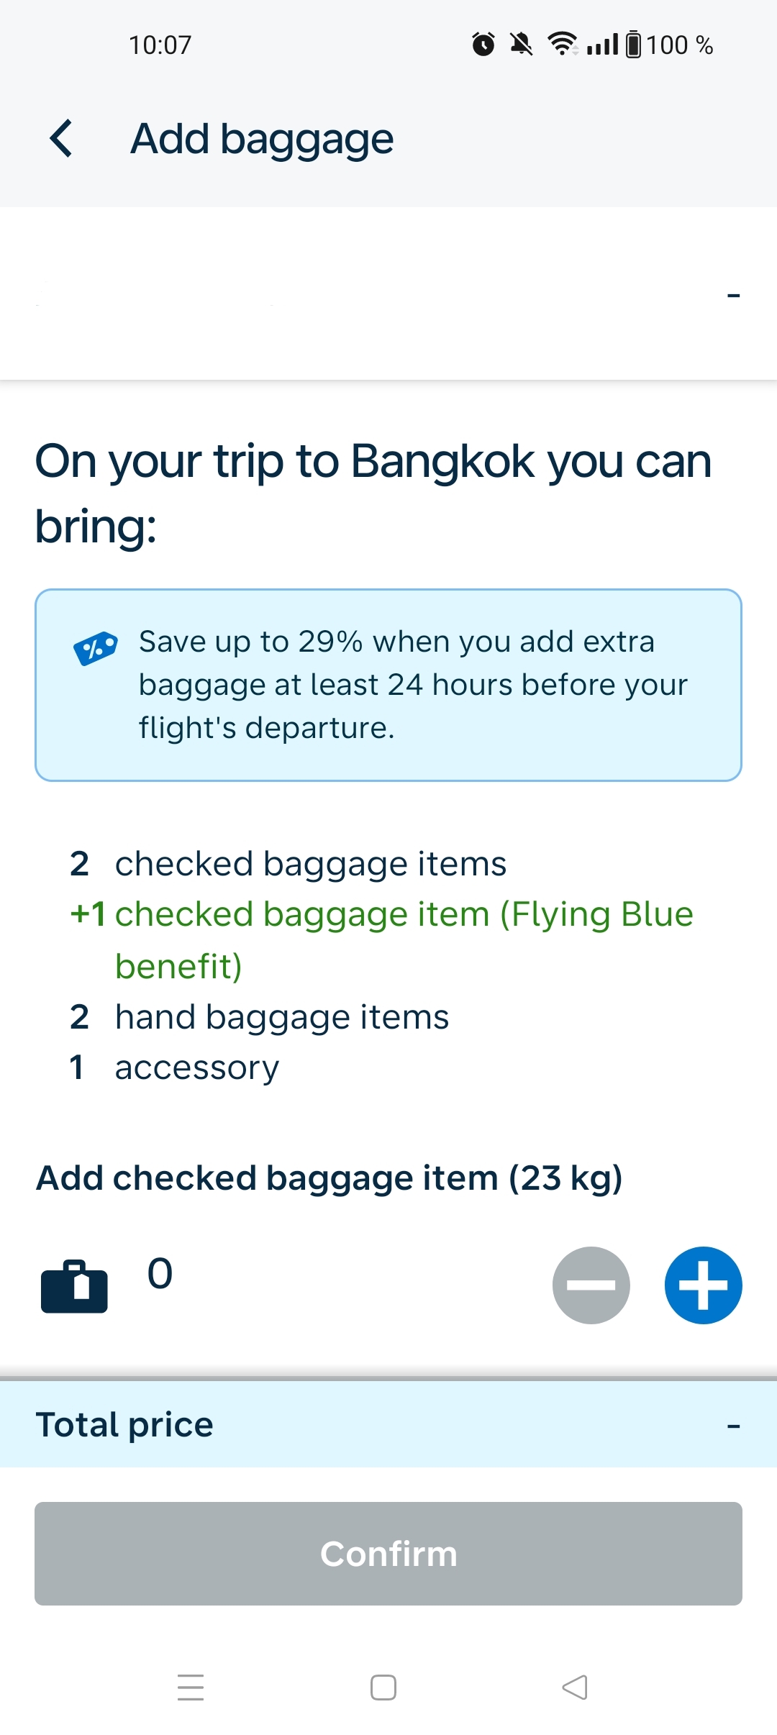The height and width of the screenshot is (1735, 777).
Task: Tap the dash in the top passenger row
Action: [x=733, y=296]
